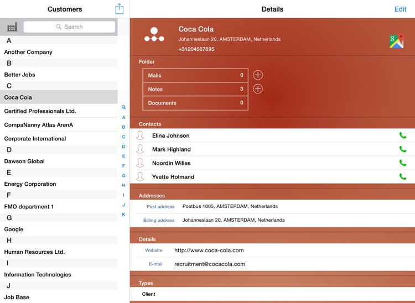This screenshot has width=415, height=303.
Task: Call Noordin Willes via phone icon
Action: (403, 163)
